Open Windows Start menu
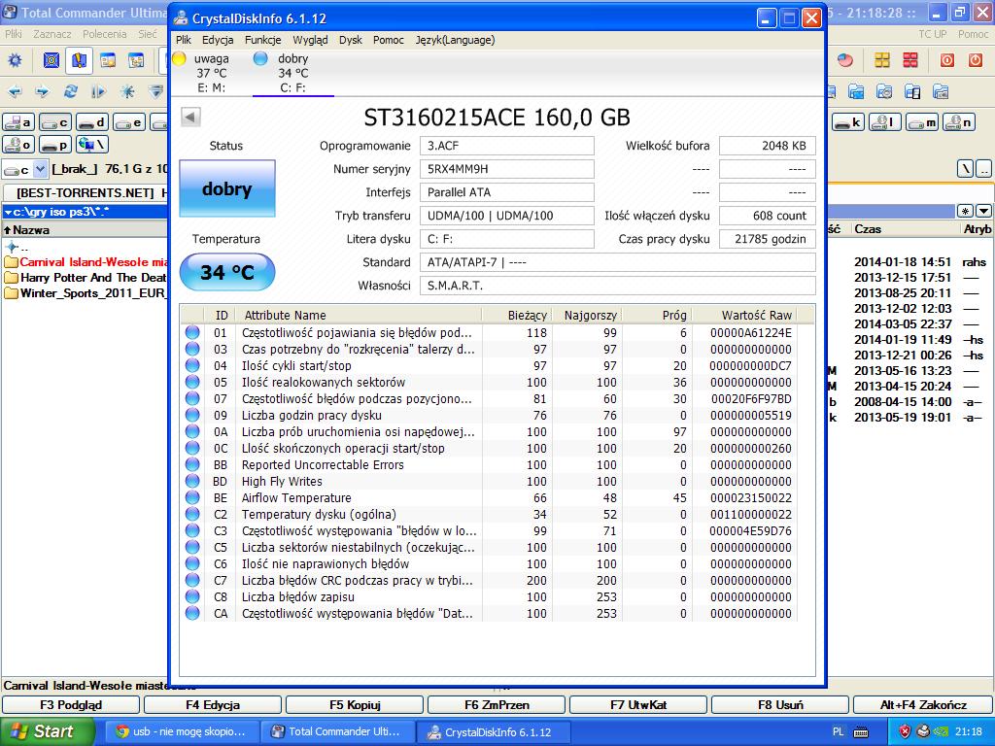Viewport: 995px width, 746px height. 48,731
